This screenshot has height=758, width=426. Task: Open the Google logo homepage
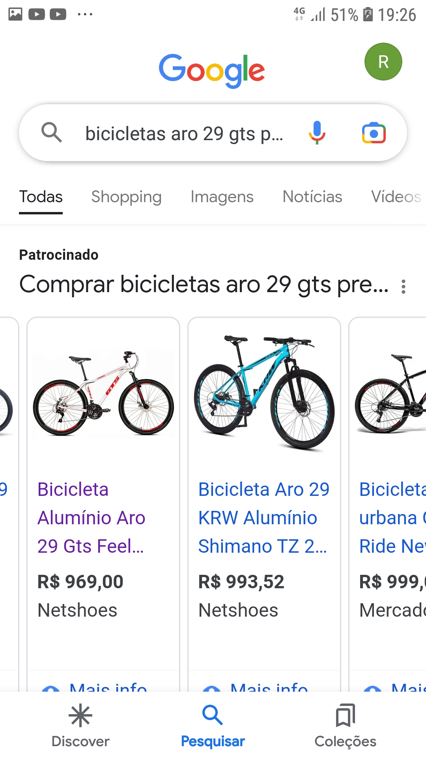pos(212,71)
